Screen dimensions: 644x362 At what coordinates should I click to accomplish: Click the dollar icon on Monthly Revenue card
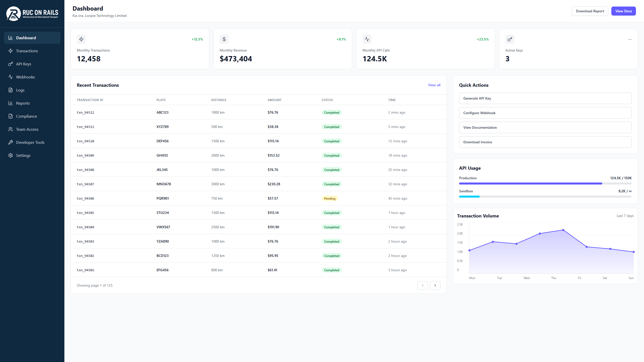[224, 39]
